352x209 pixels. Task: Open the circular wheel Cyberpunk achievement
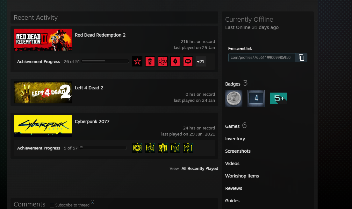137,148
